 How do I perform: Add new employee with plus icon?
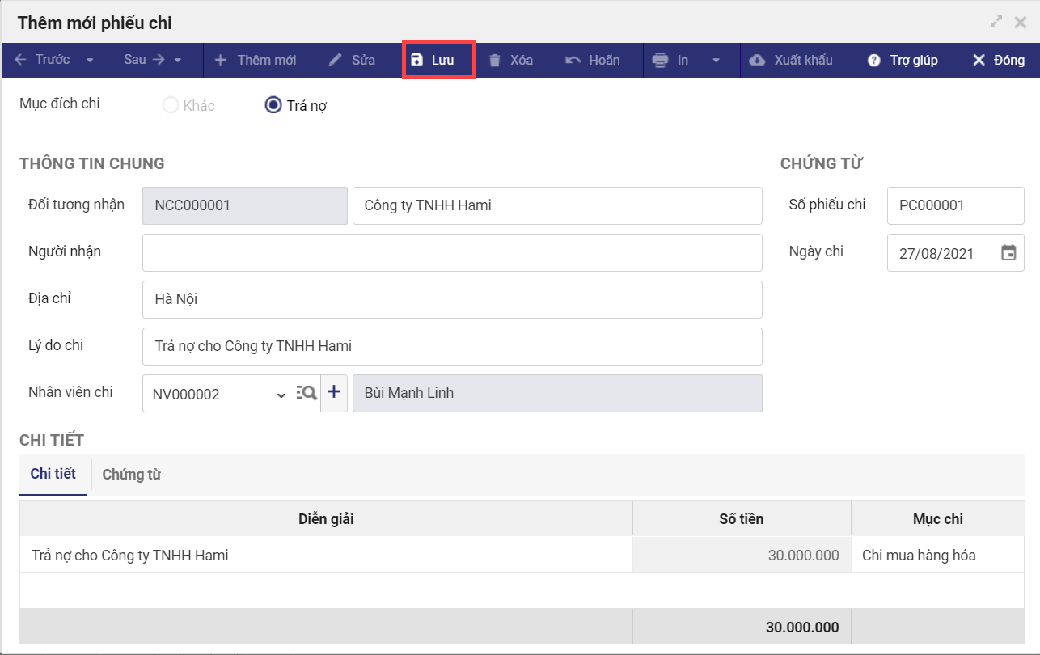[x=334, y=393]
